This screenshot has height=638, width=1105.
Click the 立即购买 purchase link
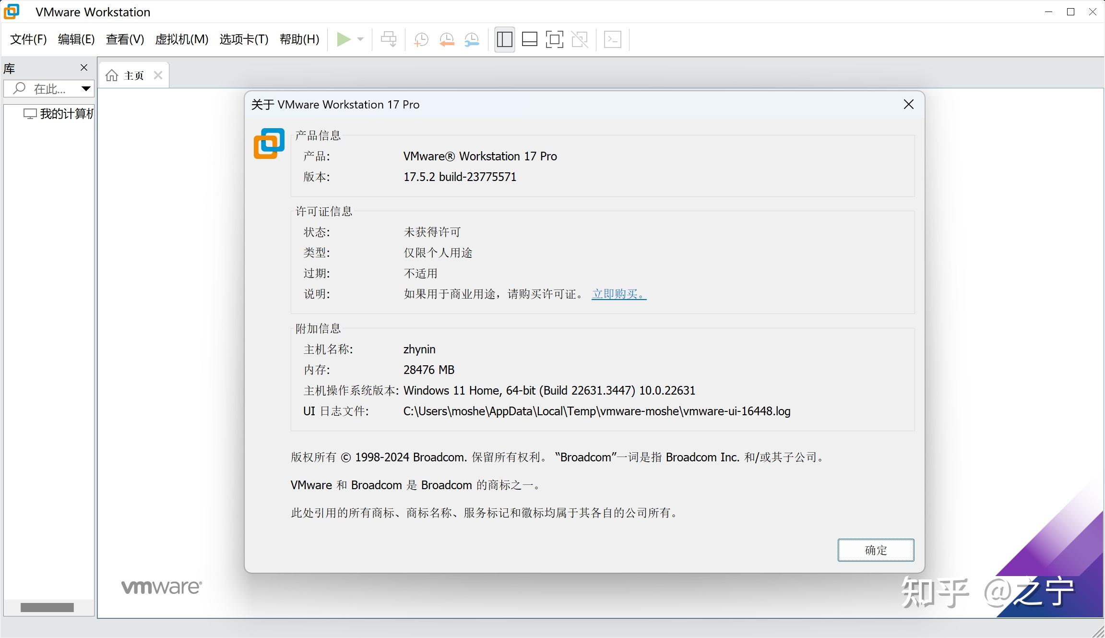[x=618, y=294]
